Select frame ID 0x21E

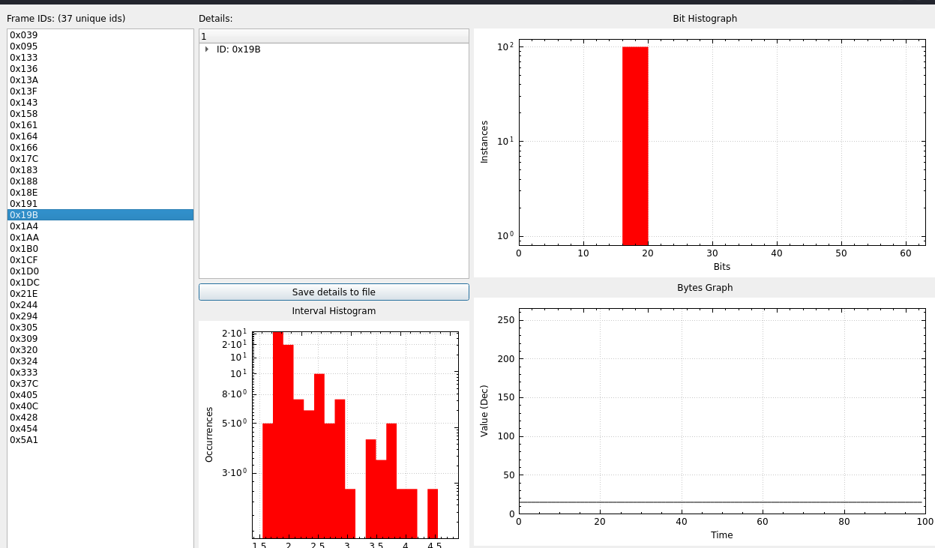pyautogui.click(x=24, y=294)
